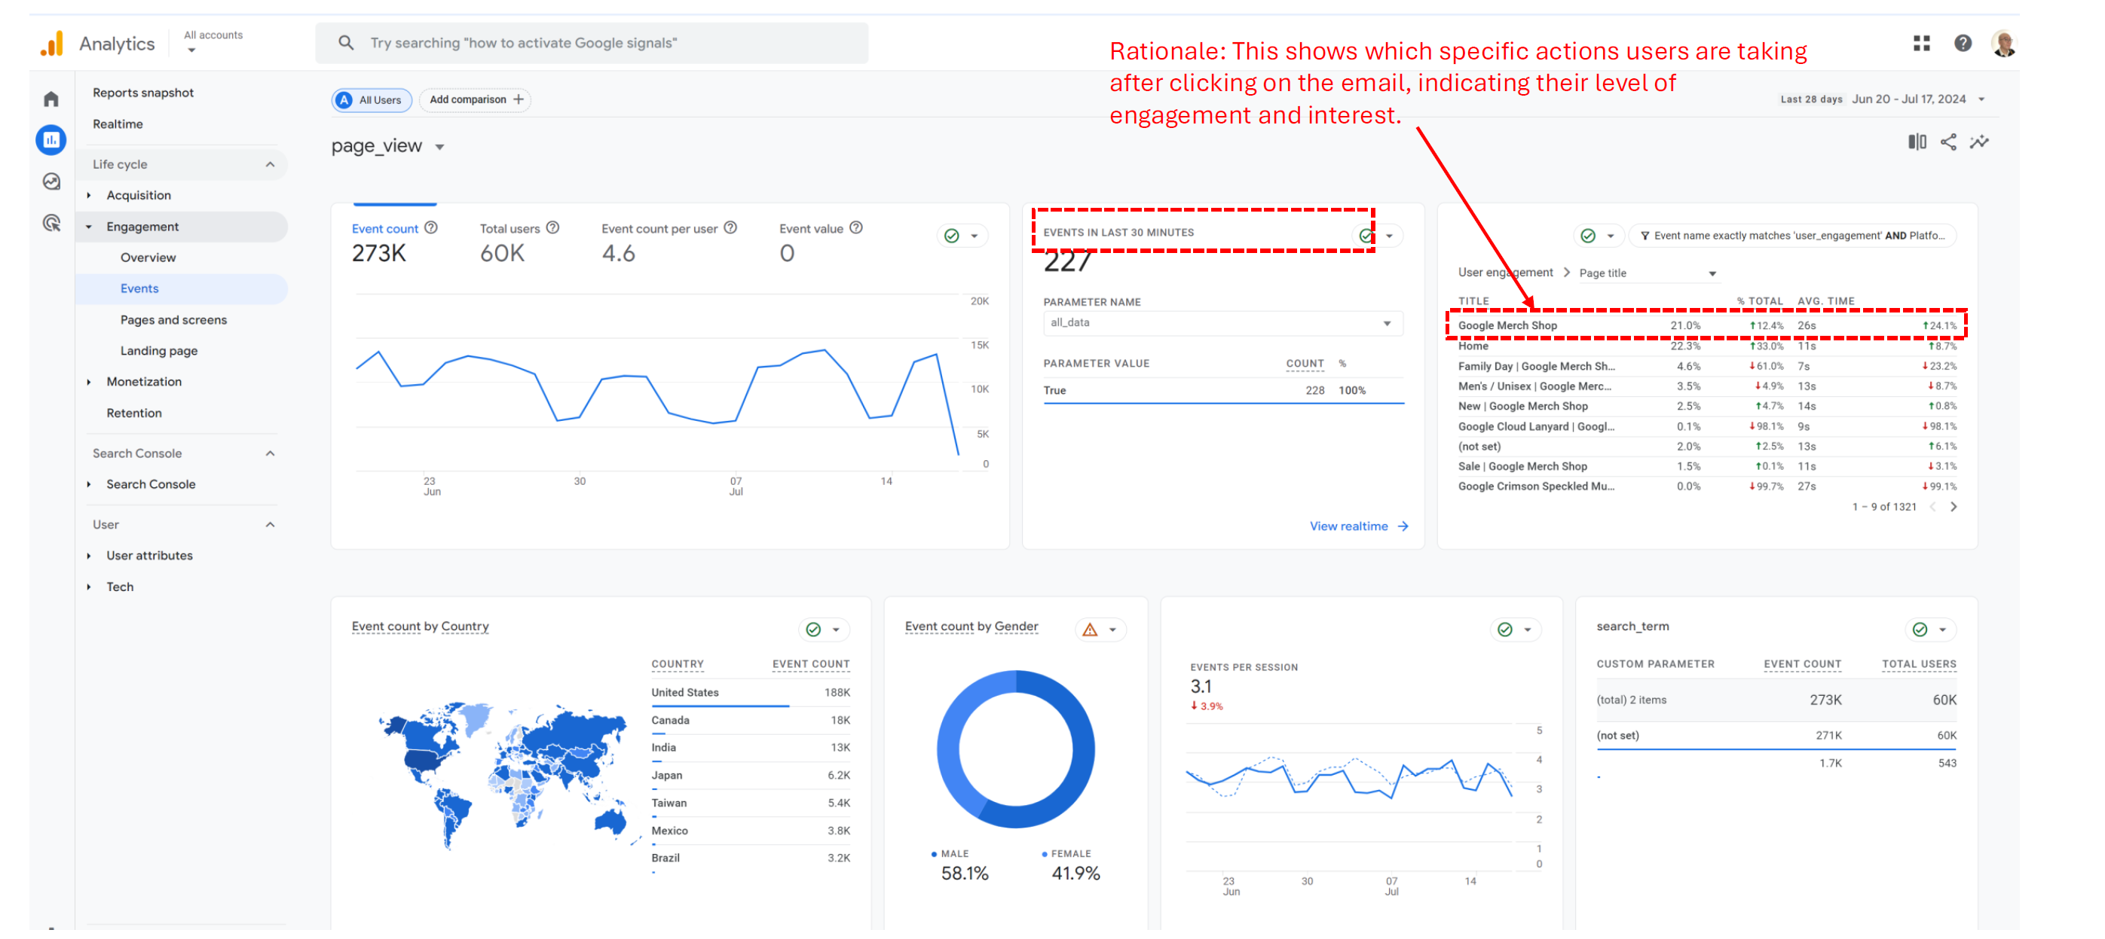This screenshot has height=939, width=2105.
Task: Click the Event count help icon
Action: tap(430, 228)
